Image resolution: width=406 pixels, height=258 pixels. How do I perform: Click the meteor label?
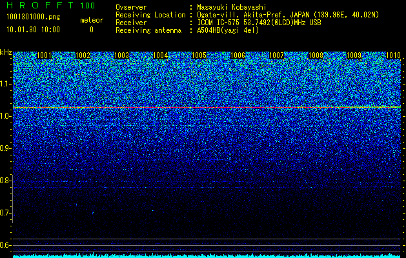[92, 20]
